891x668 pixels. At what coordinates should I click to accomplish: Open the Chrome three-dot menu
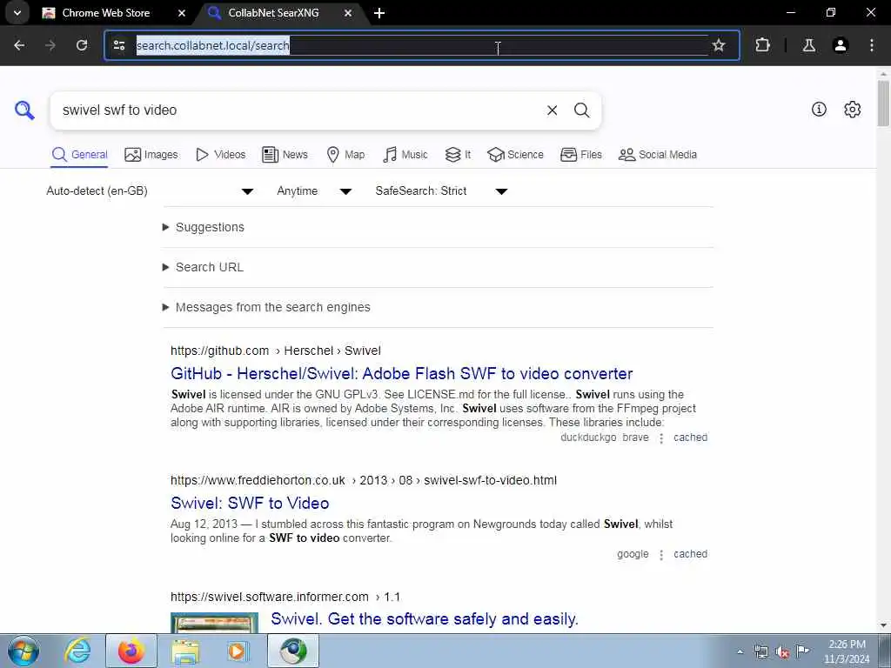[x=872, y=45]
